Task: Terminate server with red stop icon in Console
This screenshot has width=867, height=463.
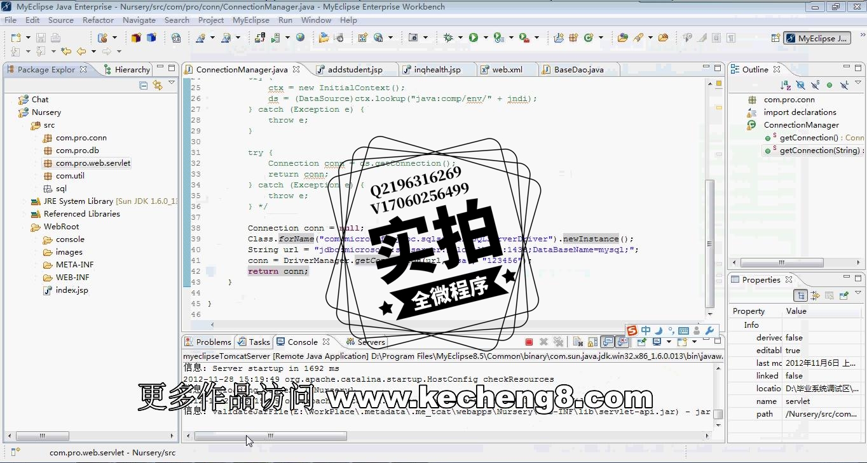Action: (529, 342)
